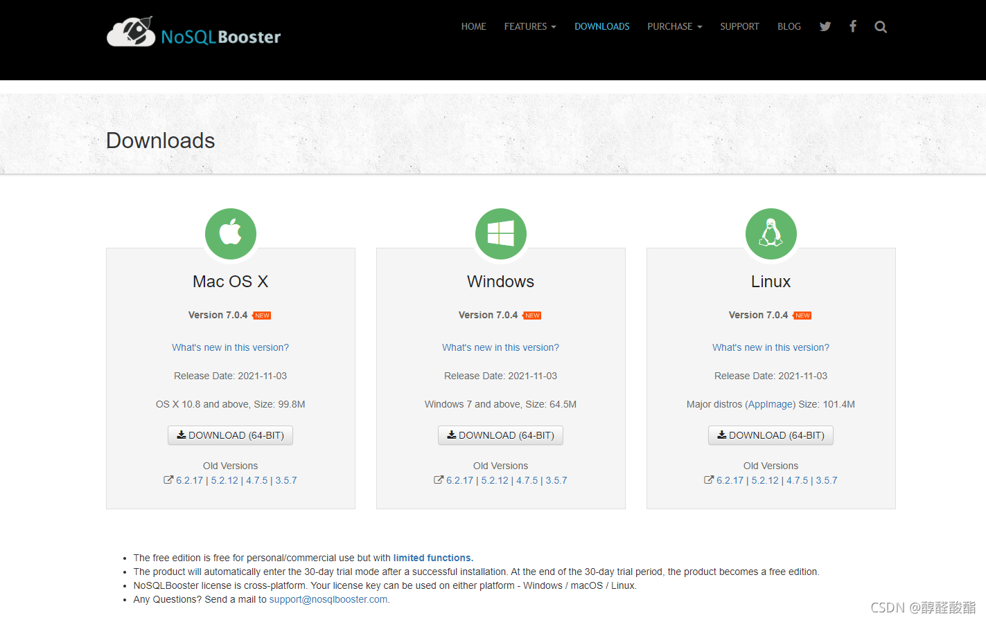Click the NEW badge under Windows

click(532, 316)
